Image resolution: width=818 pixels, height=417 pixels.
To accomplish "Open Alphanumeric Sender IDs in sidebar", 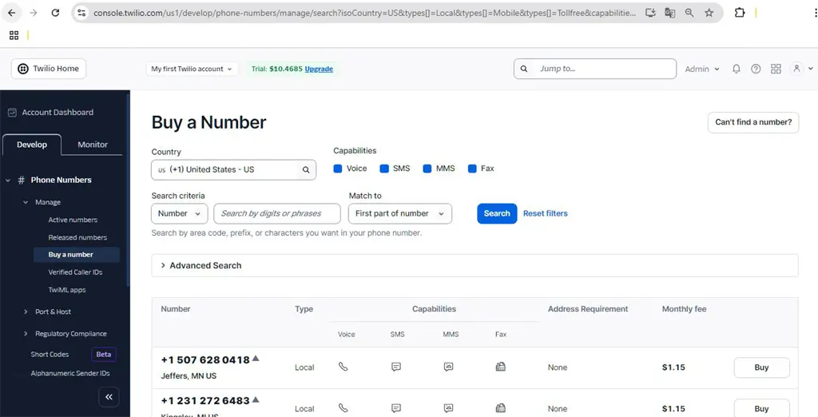I will click(70, 374).
